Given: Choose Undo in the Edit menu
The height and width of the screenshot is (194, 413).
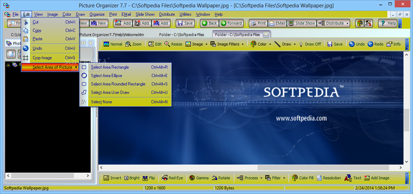Looking at the screenshot, I should (x=50, y=48).
